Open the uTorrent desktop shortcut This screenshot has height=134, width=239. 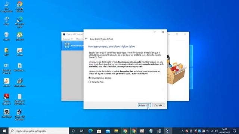tap(20, 36)
